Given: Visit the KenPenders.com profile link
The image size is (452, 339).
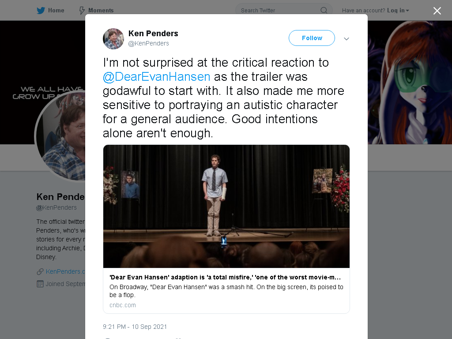Looking at the screenshot, I should click(65, 271).
